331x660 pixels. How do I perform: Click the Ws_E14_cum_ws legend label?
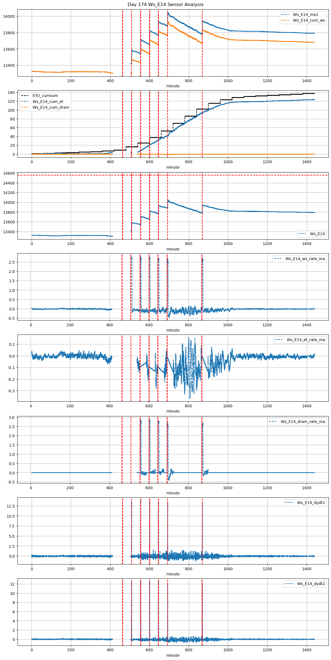pyautogui.click(x=309, y=20)
